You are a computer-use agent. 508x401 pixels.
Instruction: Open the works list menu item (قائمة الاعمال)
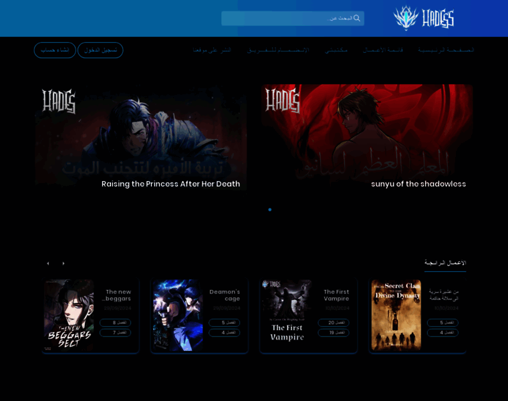pos(383,50)
